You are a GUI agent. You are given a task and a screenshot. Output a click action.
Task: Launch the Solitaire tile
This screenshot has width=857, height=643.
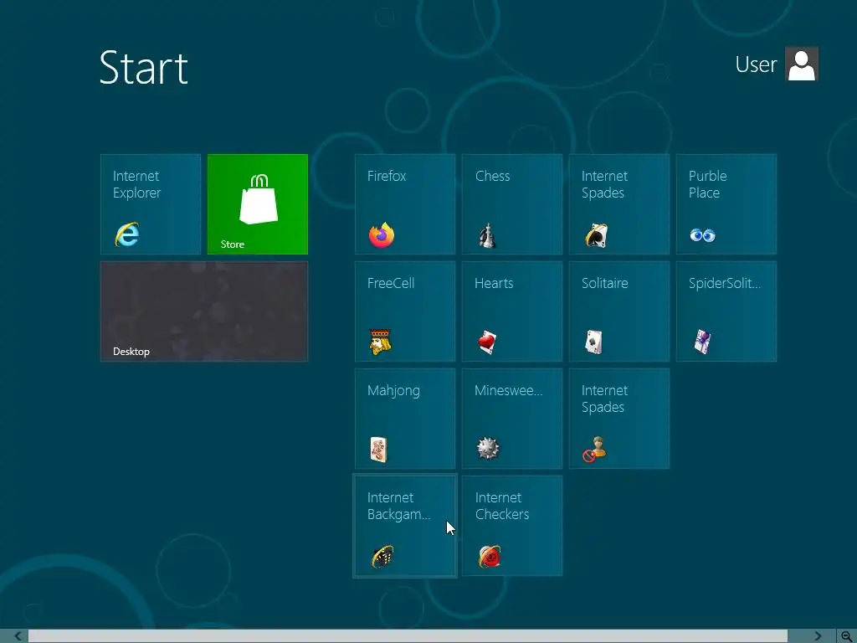click(x=619, y=311)
